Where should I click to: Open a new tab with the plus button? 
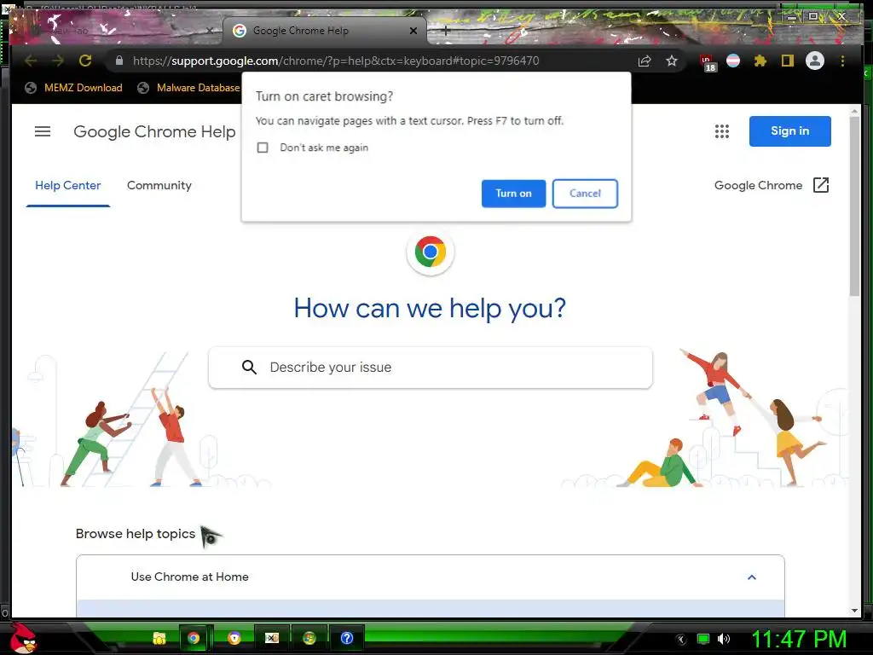tap(445, 32)
